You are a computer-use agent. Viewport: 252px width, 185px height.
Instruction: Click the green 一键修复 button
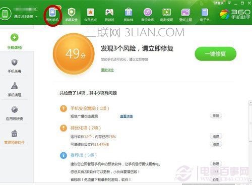tap(215, 54)
